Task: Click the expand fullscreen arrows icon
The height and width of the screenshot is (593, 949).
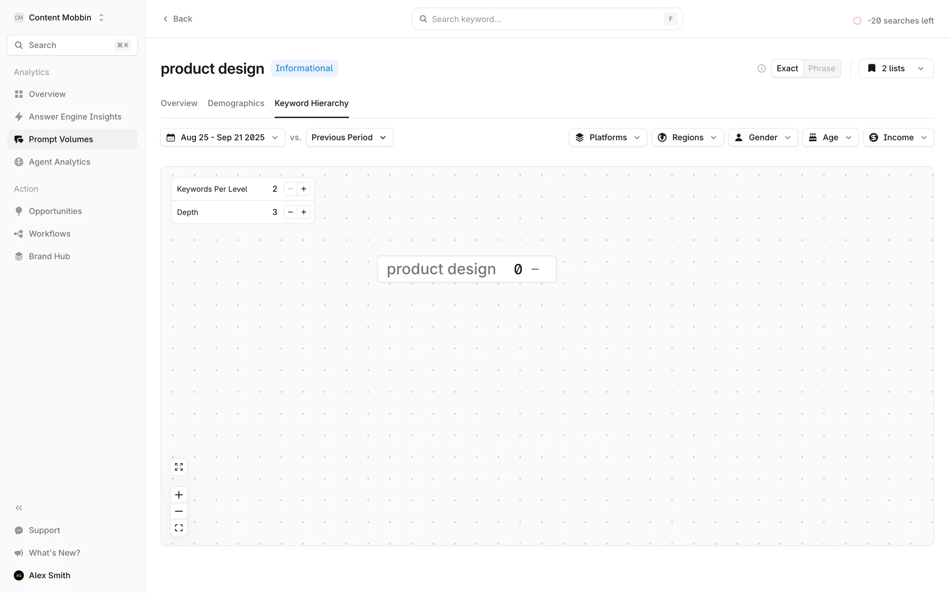Action: click(179, 467)
